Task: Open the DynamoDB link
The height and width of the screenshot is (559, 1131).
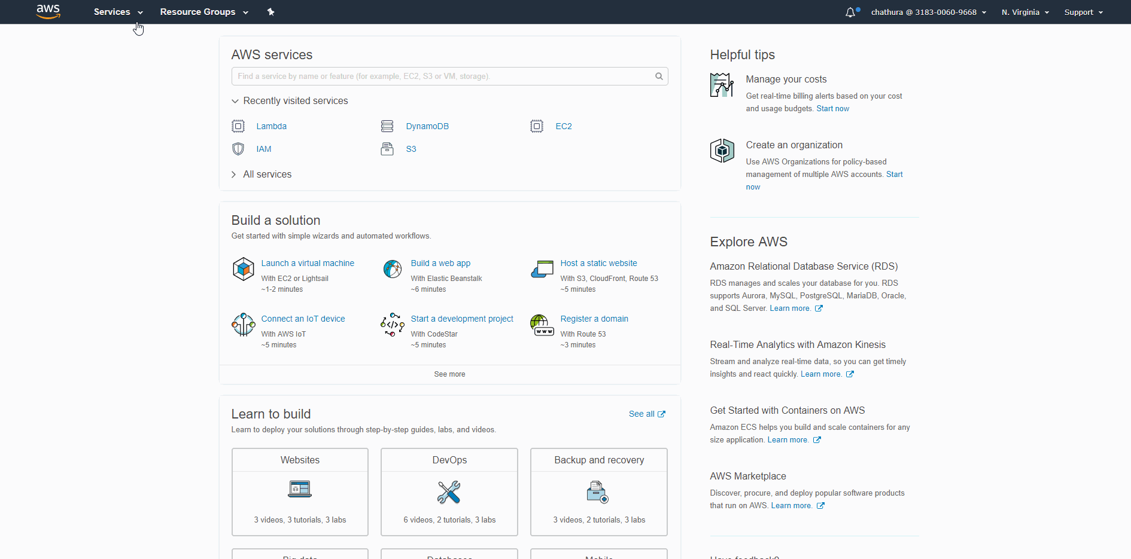Action: [x=427, y=126]
